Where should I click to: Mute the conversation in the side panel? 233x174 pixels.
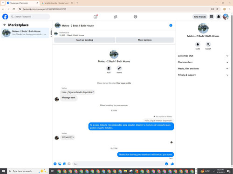coord(198,45)
